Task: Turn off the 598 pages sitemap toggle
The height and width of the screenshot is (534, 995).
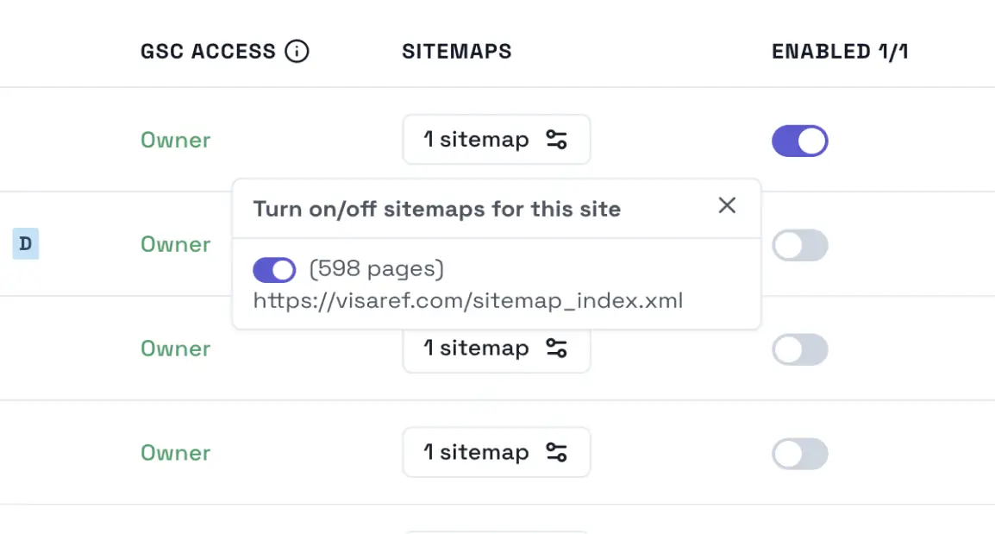Action: (274, 269)
